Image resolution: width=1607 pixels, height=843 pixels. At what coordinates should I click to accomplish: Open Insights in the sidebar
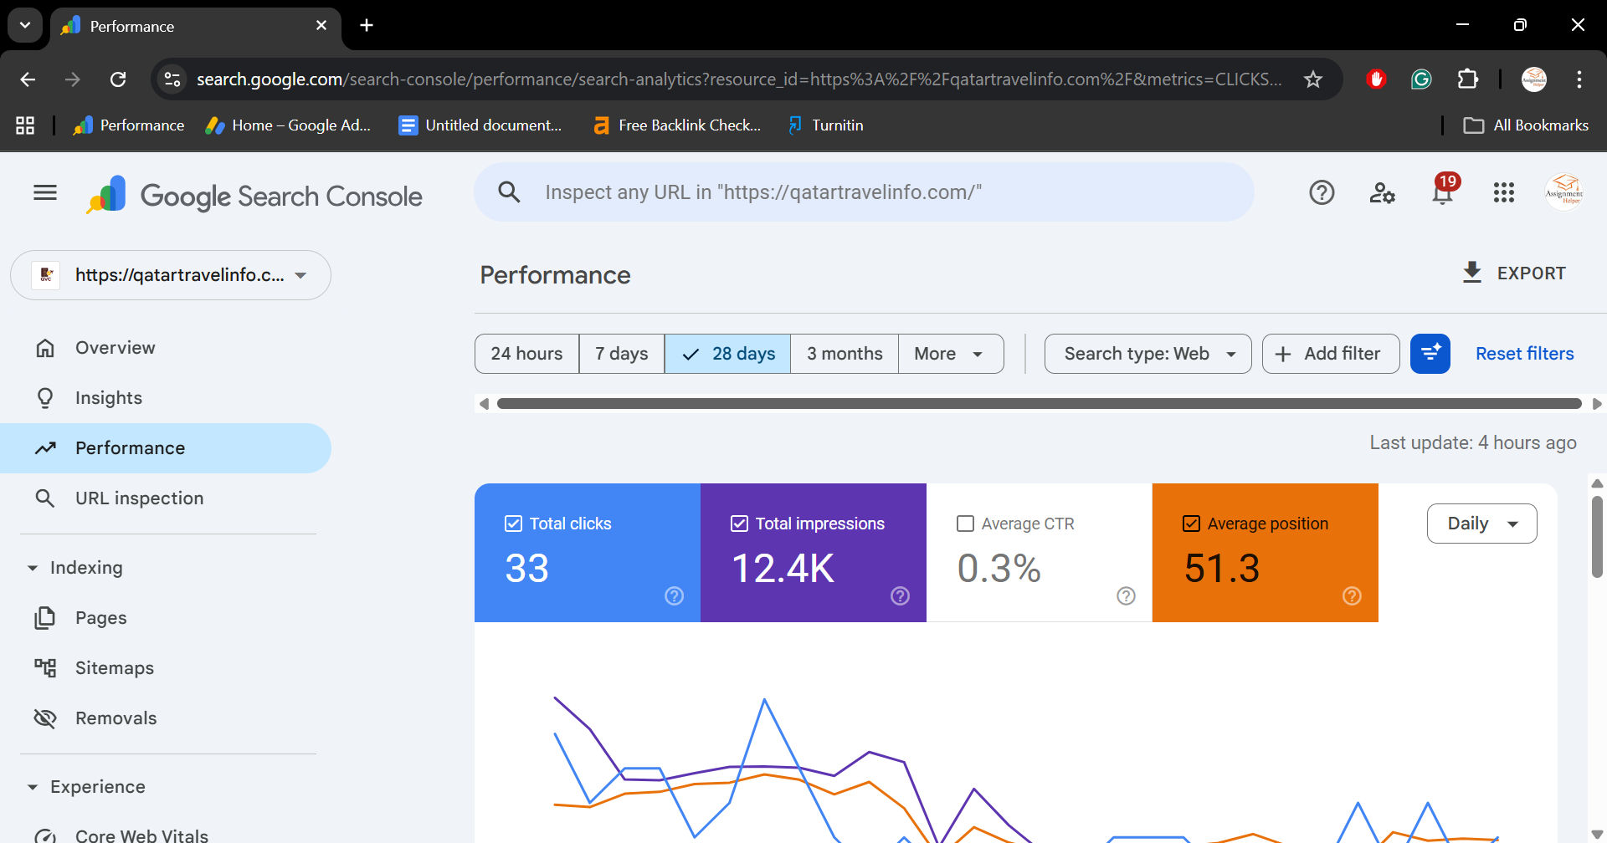click(166, 398)
